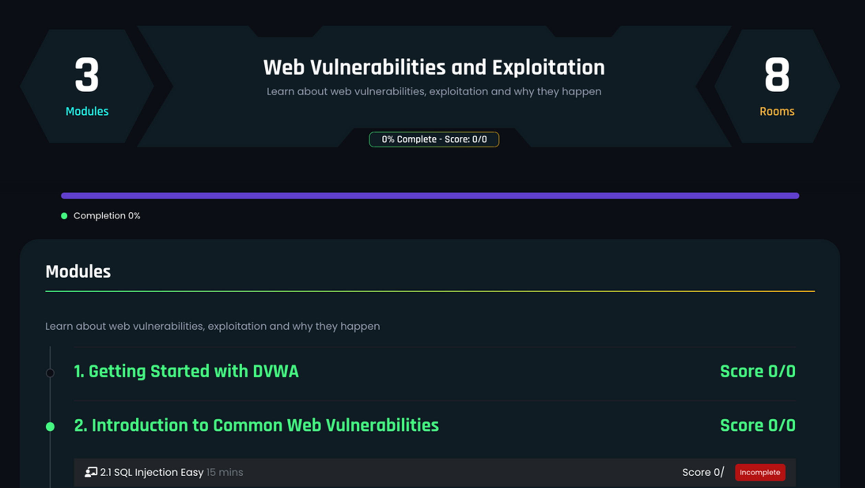Click the 15 mins duration label
Viewport: 865px width, 488px height.
(x=225, y=472)
